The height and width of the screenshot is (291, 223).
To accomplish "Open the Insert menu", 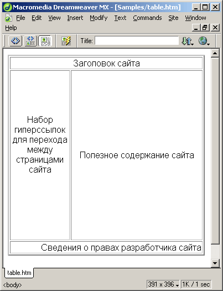I will [x=75, y=18].
